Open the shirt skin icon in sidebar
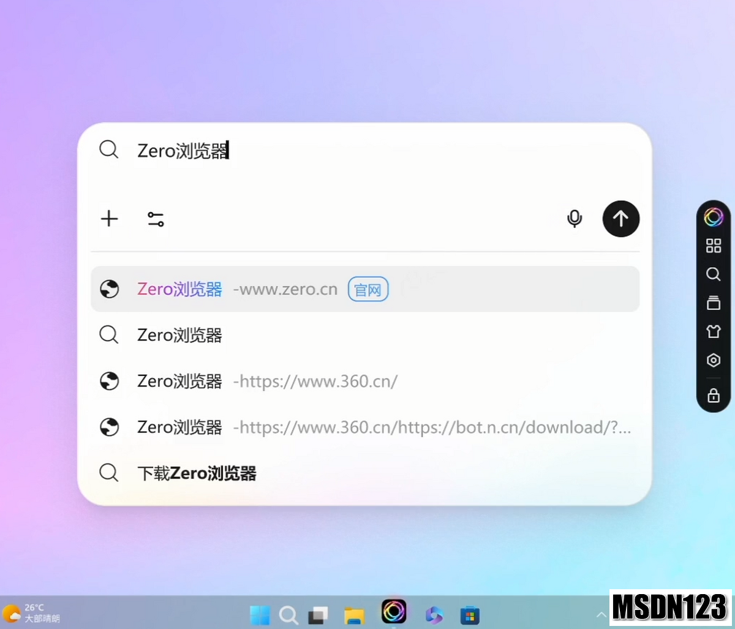735x629 pixels. tap(714, 331)
